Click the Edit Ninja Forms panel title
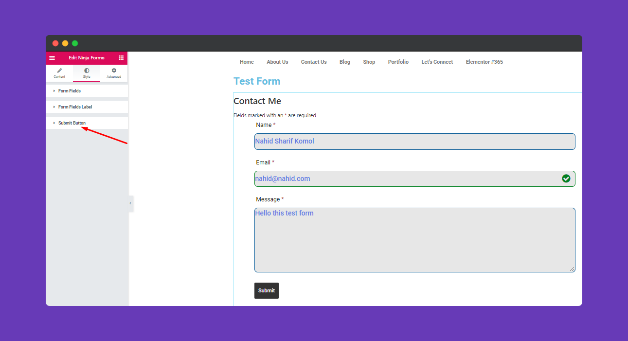Screen dimensions: 628x341 [87, 58]
